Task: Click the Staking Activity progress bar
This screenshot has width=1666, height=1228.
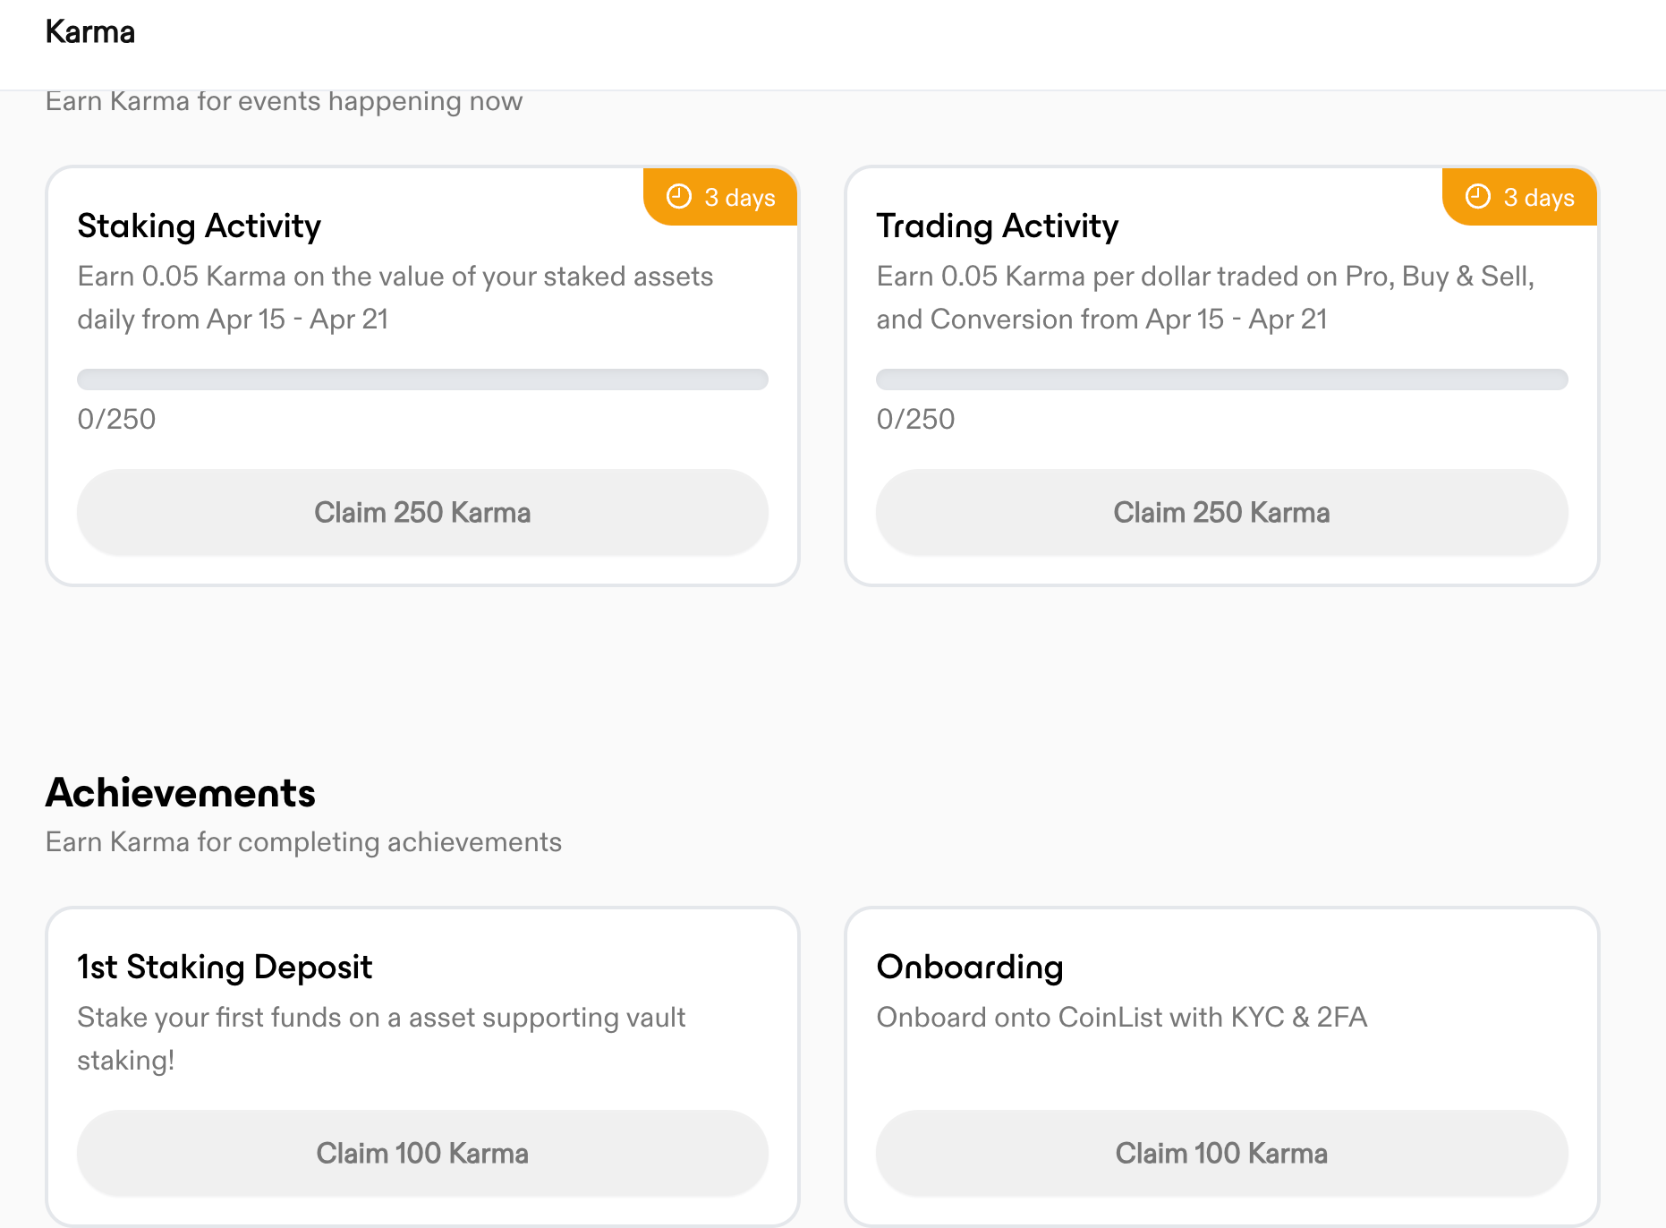Action: tap(421, 379)
